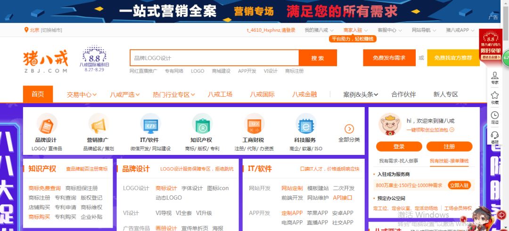Open the IT/软件 monitor icon
The width and height of the screenshot is (509, 231).
[x=150, y=123]
